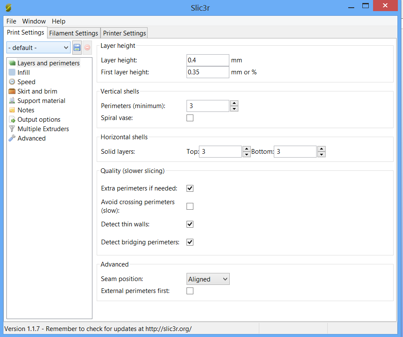The width and height of the screenshot is (403, 337).
Task: Disable Detect thin walls checkbox
Action: [190, 224]
